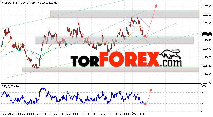Image resolution: width=213 pixels, height=117 pixels.
Task: Select the 1.32310 price axis label
Action: pyautogui.click(x=207, y=15)
